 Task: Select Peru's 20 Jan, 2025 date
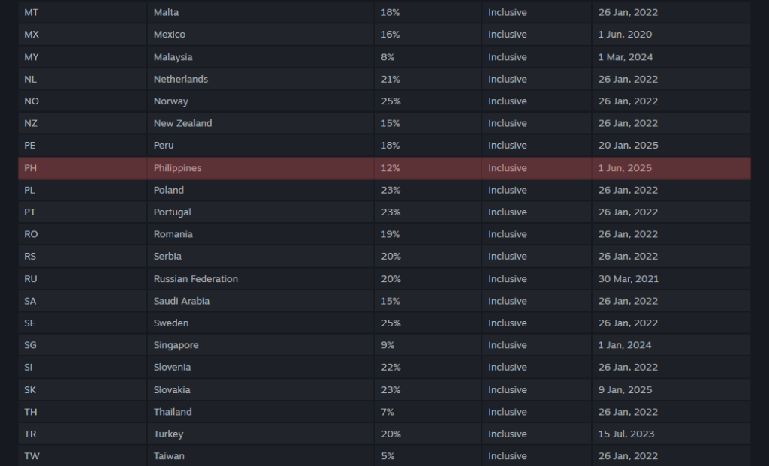[x=628, y=146]
